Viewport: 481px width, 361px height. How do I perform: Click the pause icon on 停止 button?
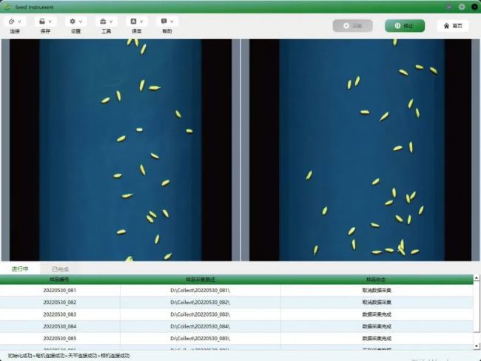397,26
